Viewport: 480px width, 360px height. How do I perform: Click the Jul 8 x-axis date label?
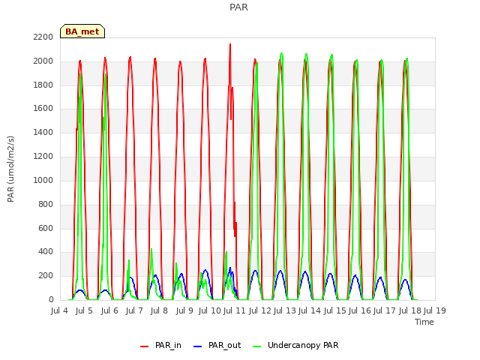pyautogui.click(x=159, y=310)
